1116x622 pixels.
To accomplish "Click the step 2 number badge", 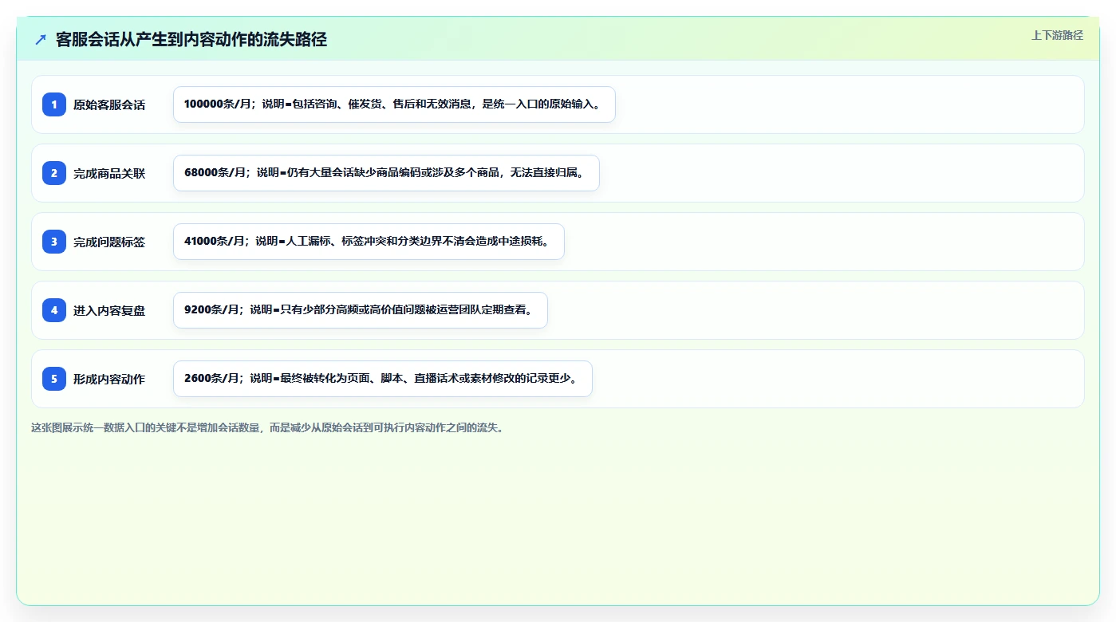I will click(54, 173).
